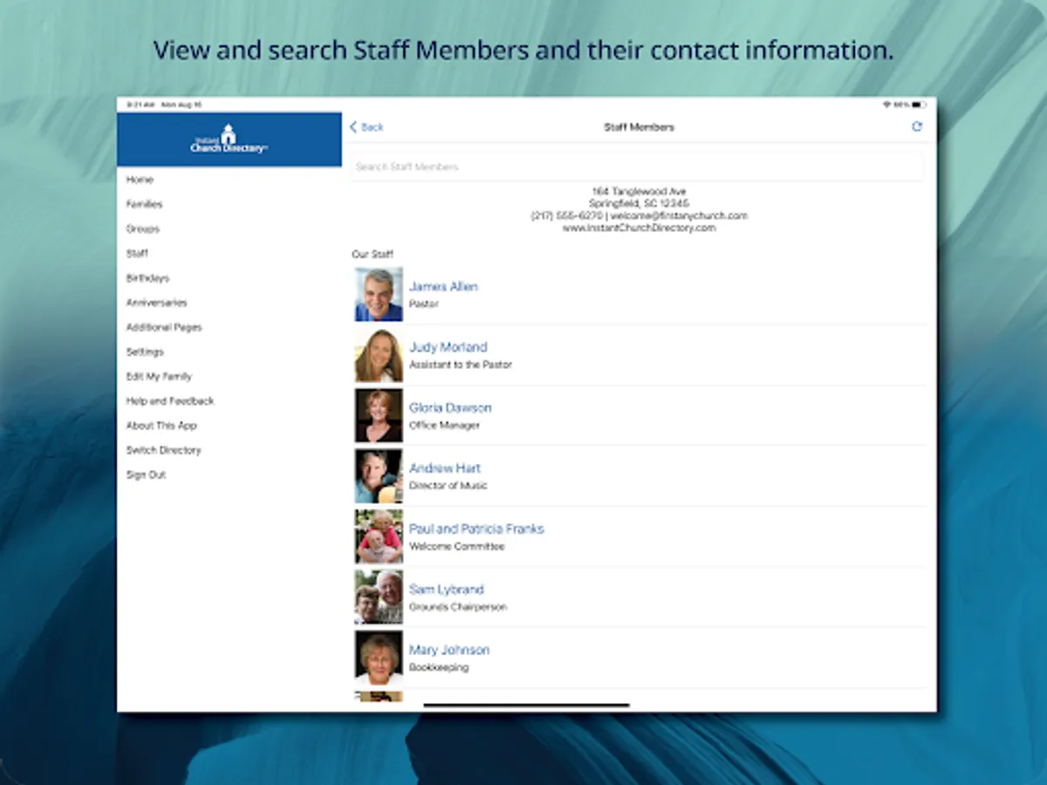The height and width of the screenshot is (785, 1047).
Task: Click the Director of Music text
Action: tap(448, 486)
